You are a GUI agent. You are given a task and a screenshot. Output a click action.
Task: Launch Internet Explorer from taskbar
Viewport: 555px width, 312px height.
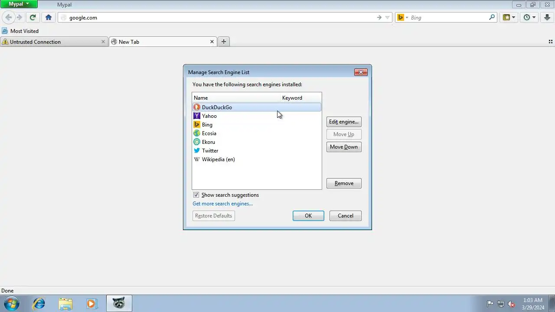click(39, 303)
